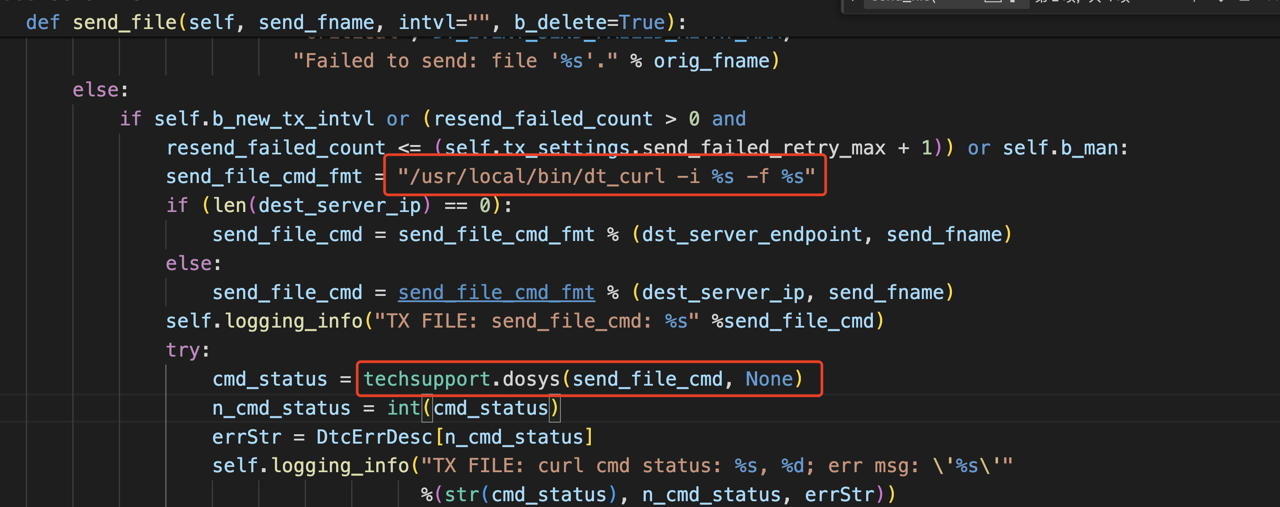Place cursor on 'int' type conversion
Viewport: 1280px width, 507px height.
[x=404, y=408]
